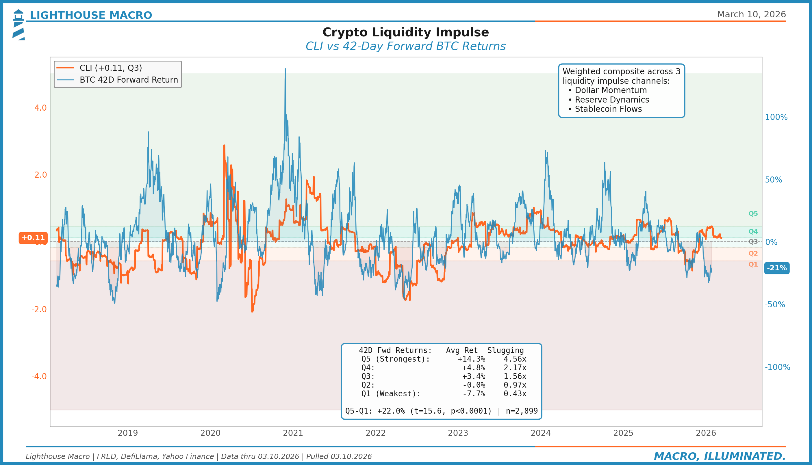Click the LIGHTHOUSE MACRO brand title
The height and width of the screenshot is (465, 812).
91,15
